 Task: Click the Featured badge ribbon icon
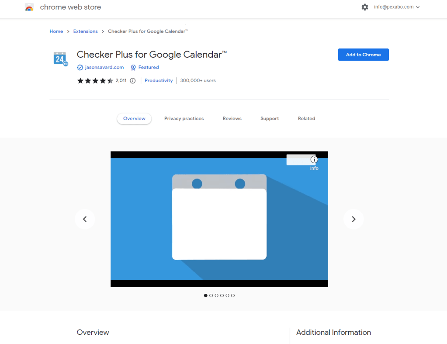tap(133, 68)
